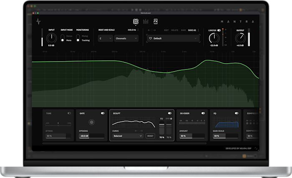Disable the Sculpt module switch

(170, 113)
